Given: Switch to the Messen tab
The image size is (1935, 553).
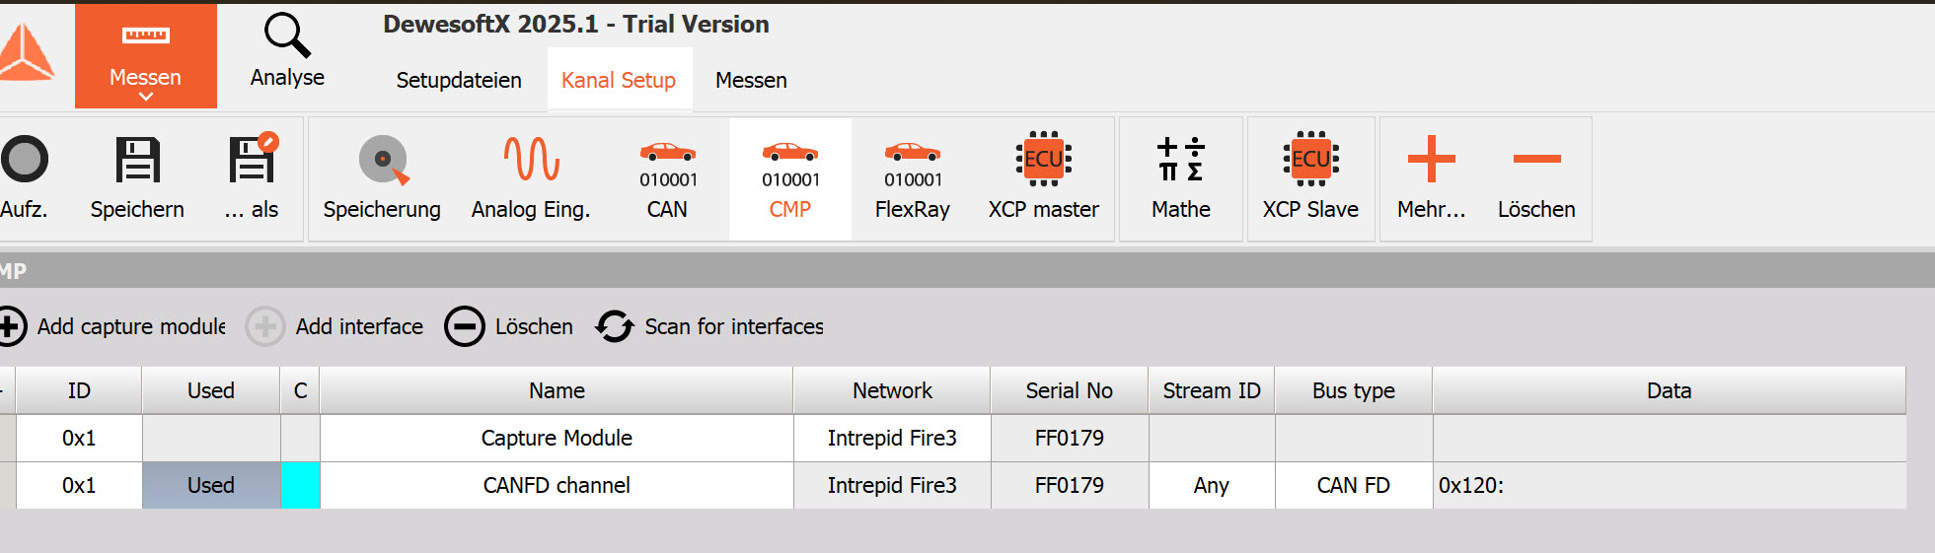Looking at the screenshot, I should point(751,80).
